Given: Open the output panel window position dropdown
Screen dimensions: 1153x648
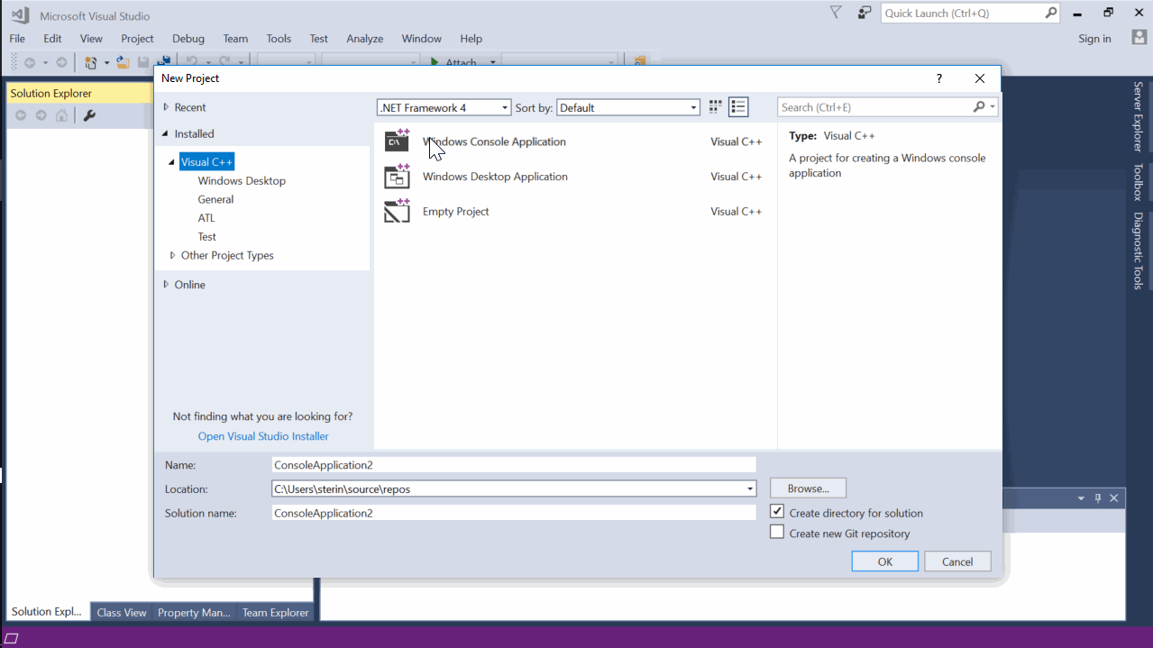Looking at the screenshot, I should click(x=1081, y=498).
